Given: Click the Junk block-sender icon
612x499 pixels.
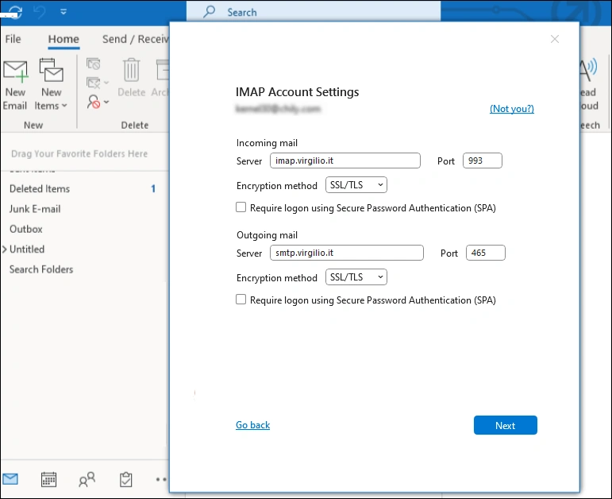Looking at the screenshot, I should [94, 102].
